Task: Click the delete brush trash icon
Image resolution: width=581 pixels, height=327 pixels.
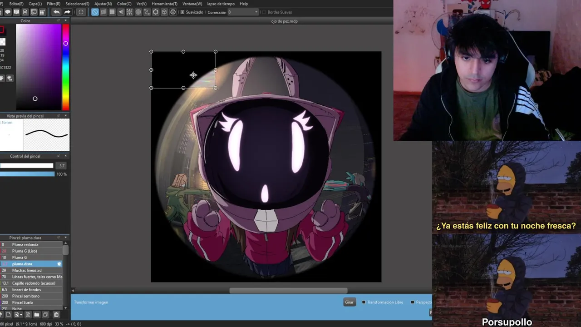Action: coord(56,314)
